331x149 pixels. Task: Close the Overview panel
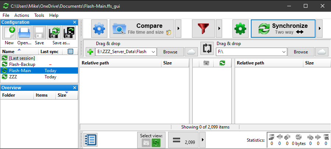(75, 88)
